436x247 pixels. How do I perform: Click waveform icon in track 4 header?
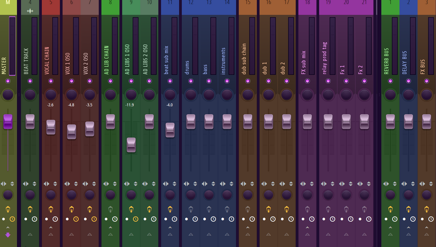(x=30, y=11)
